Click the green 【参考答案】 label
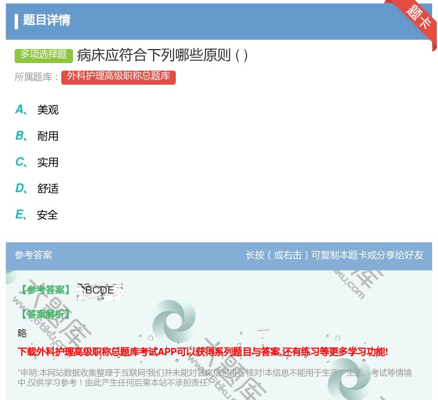Image resolution: width=438 pixels, height=400 pixels. [x=44, y=290]
